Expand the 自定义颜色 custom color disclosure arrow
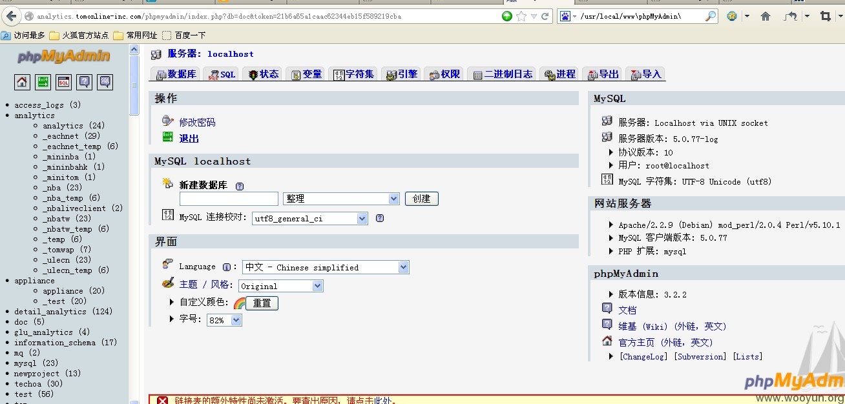The height and width of the screenshot is (404, 845). (x=172, y=302)
